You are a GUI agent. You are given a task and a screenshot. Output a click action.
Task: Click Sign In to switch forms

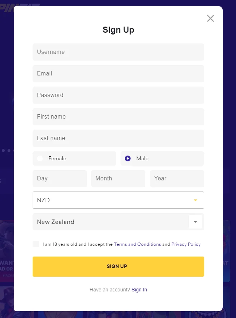(139, 290)
